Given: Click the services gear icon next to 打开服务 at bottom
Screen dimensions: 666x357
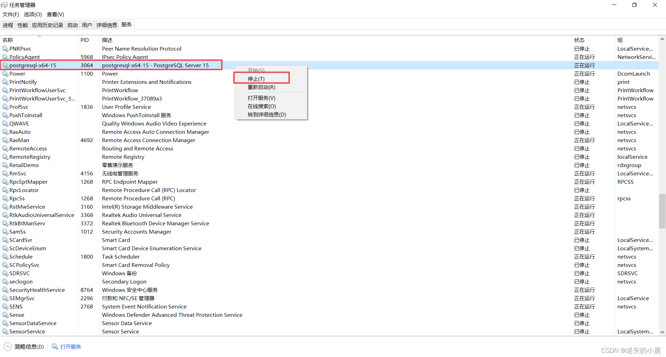Looking at the screenshot, I should (55, 346).
